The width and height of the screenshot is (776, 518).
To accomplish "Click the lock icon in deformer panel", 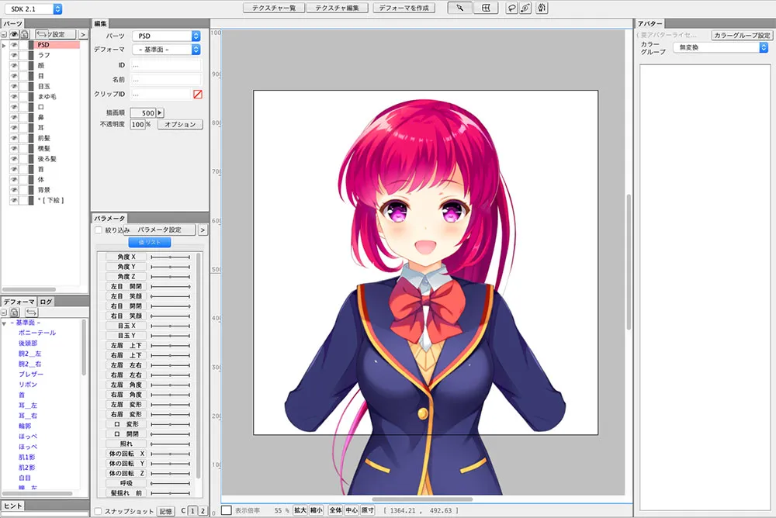I will pos(14,312).
